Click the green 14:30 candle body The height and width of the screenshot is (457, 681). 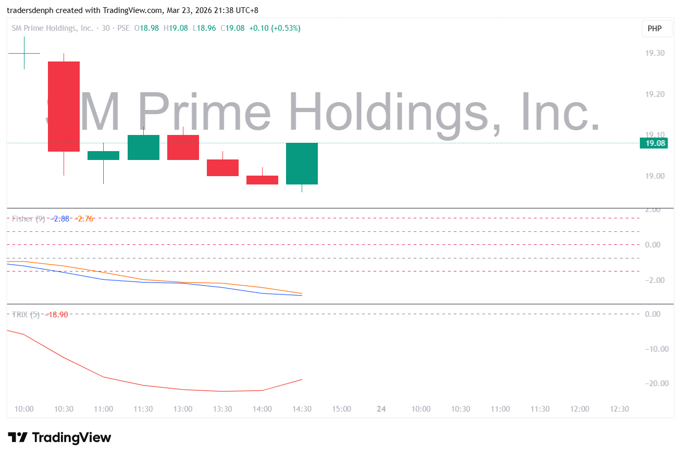(302, 164)
